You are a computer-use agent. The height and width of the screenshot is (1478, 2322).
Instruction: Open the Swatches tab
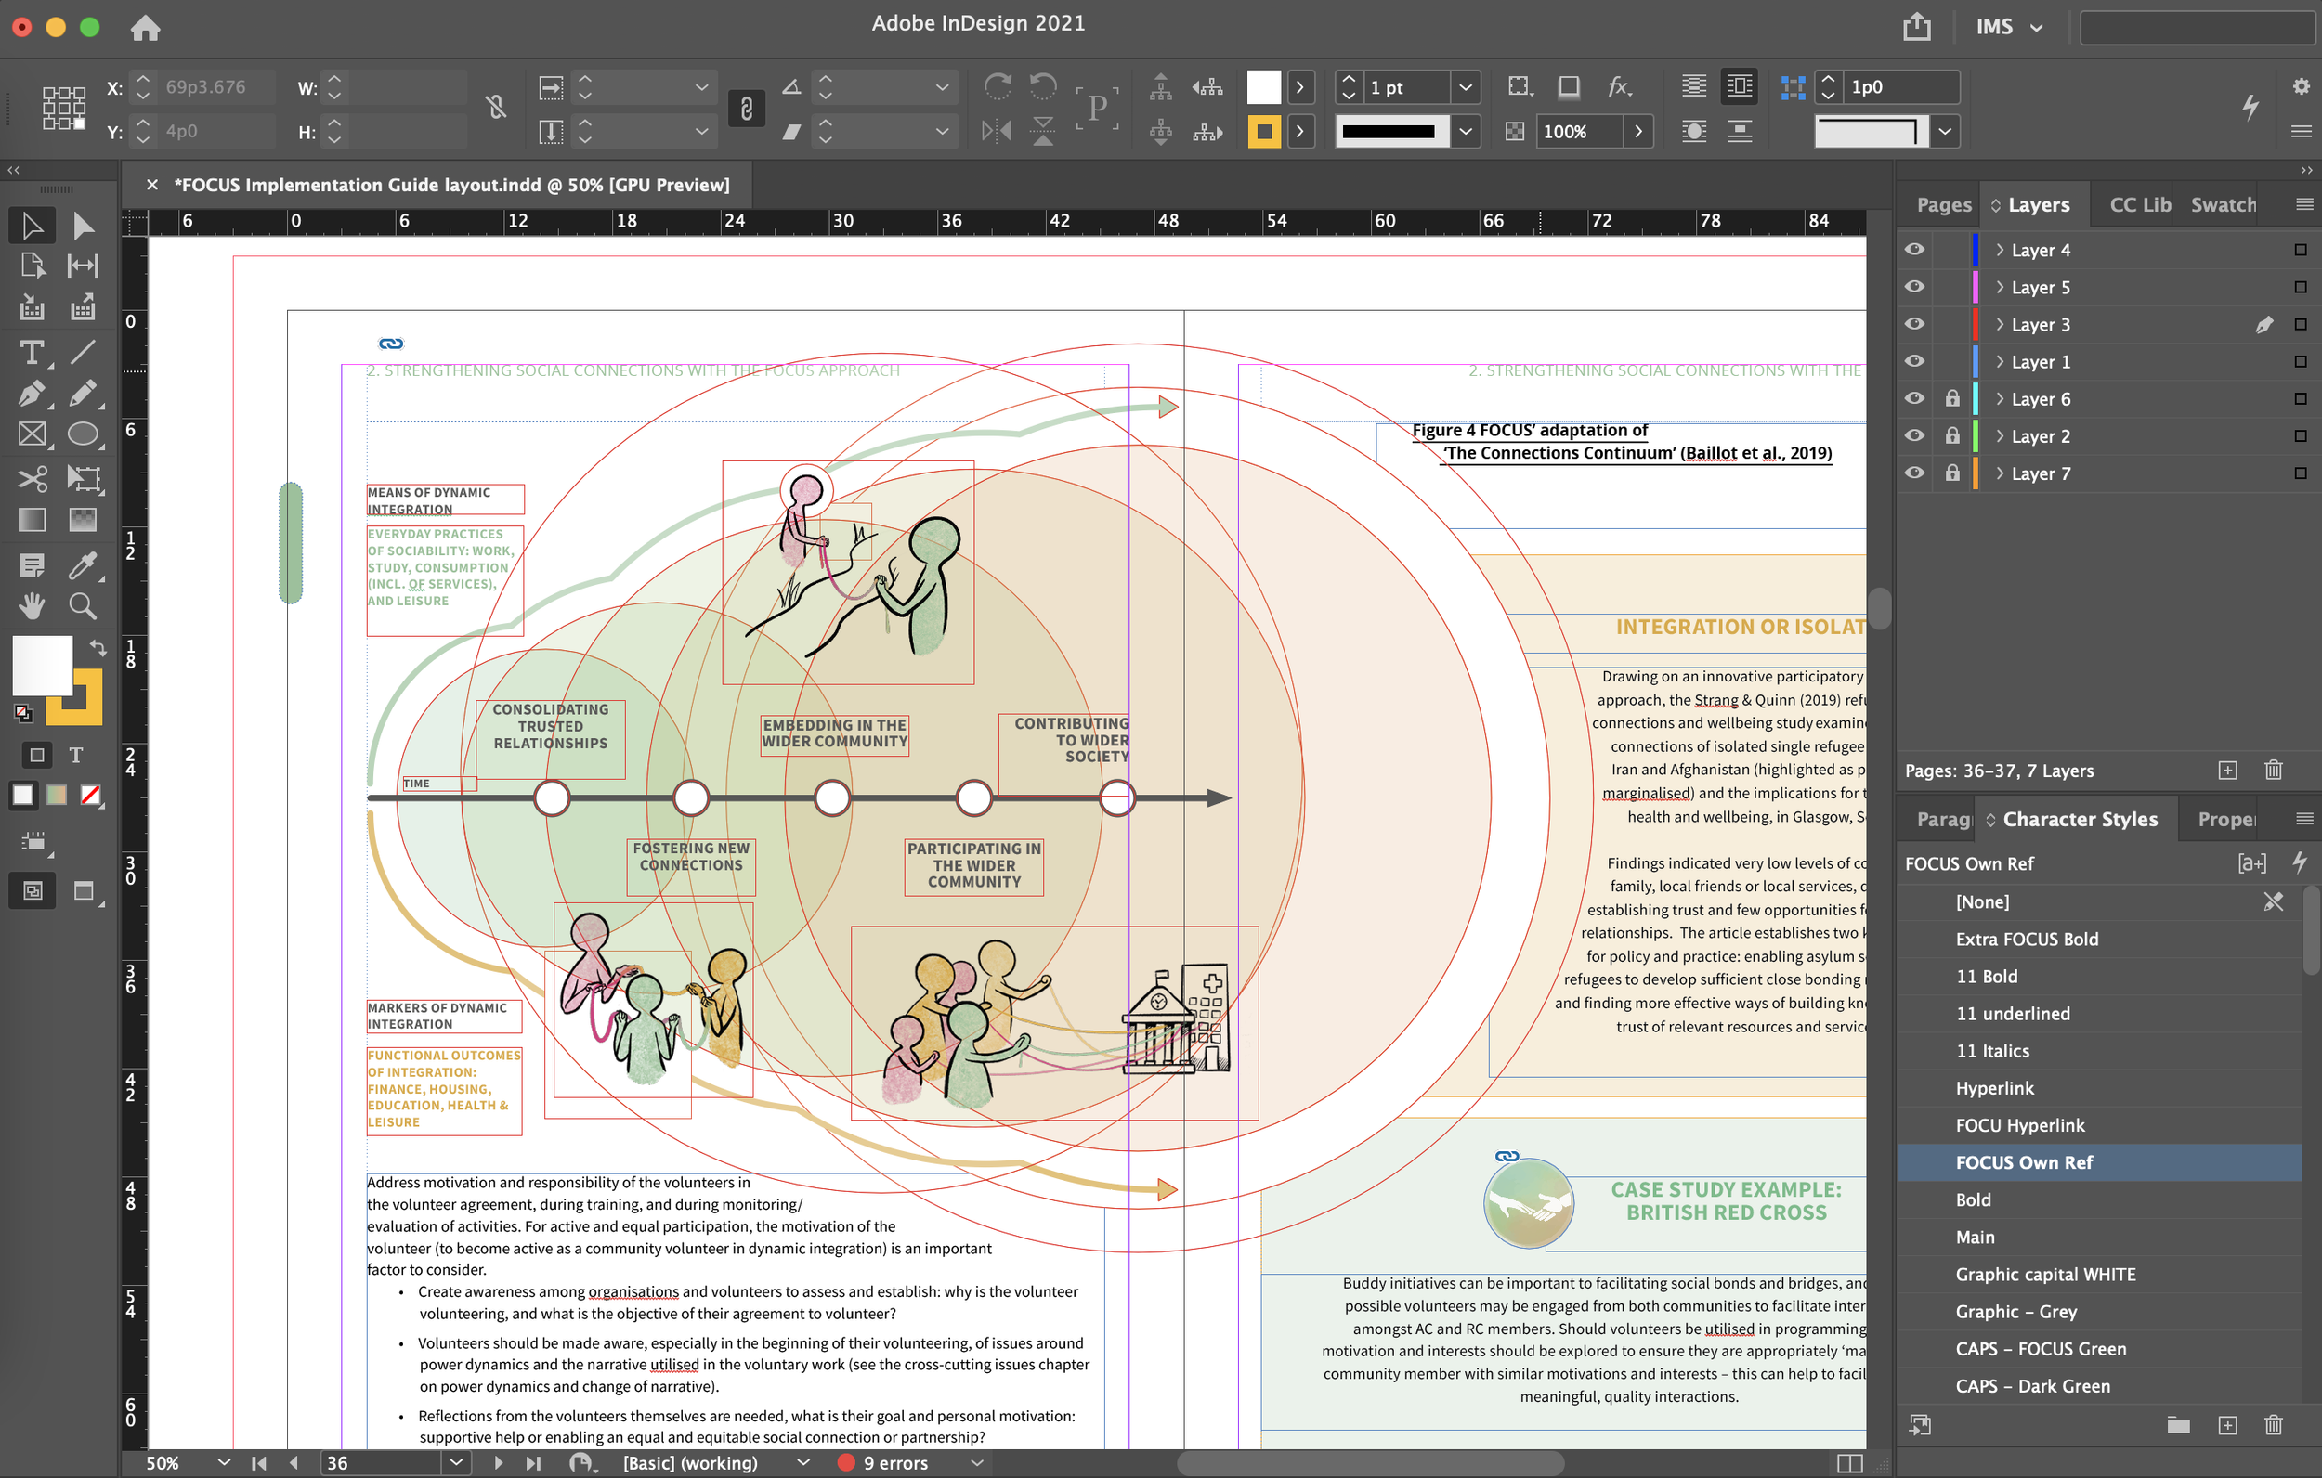point(2222,204)
